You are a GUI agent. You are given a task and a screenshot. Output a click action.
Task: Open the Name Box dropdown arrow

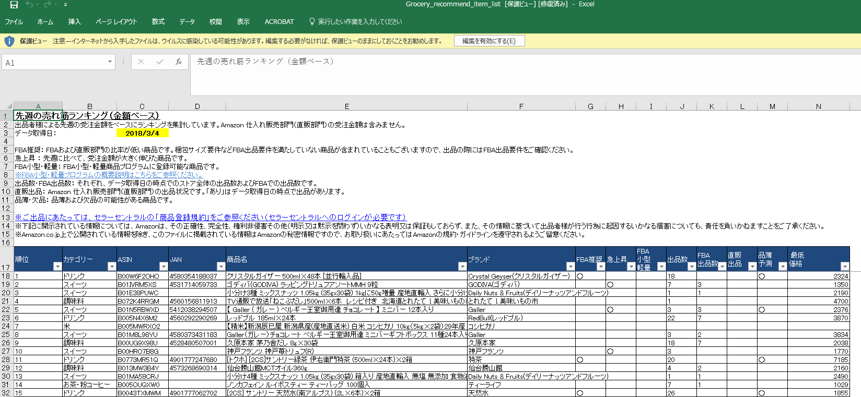coord(110,62)
